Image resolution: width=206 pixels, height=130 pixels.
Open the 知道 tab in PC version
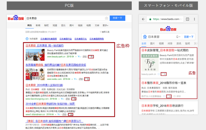coord(55,25)
